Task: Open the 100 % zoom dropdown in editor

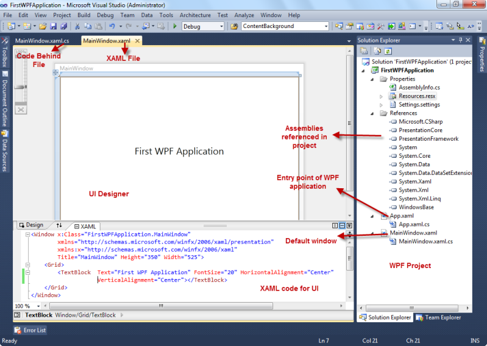Action: pos(38,306)
